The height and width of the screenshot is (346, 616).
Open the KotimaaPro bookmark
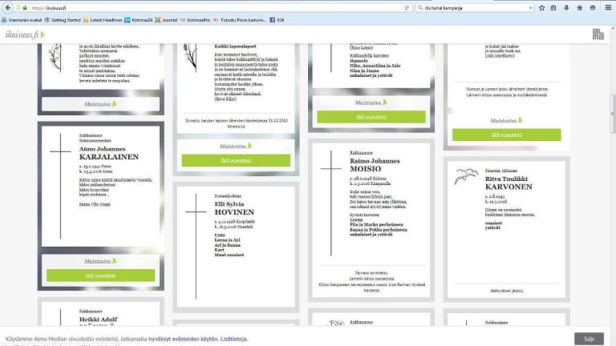point(195,20)
